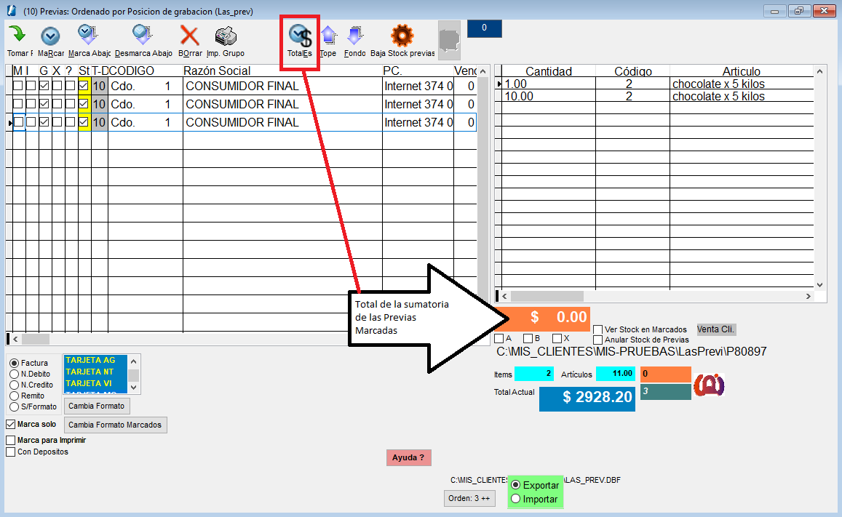The image size is (842, 517).
Task: Open the Ayuda ? help button
Action: click(x=409, y=457)
